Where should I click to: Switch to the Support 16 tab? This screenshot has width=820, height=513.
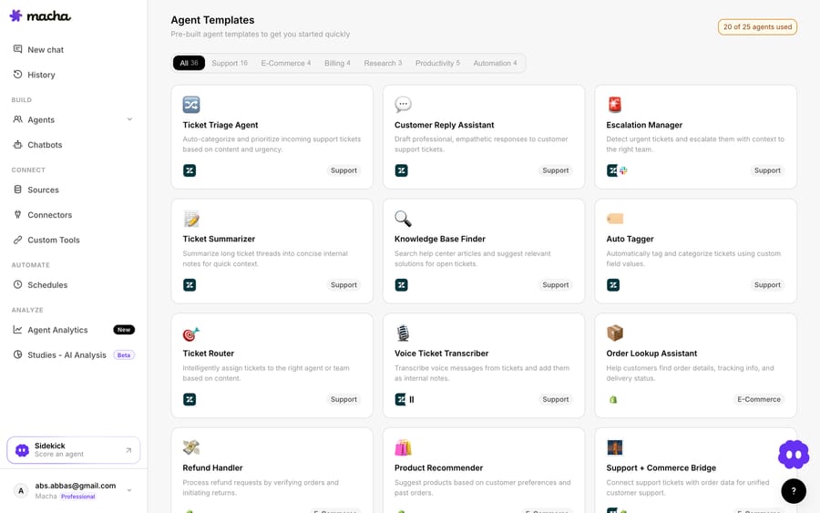(x=230, y=63)
